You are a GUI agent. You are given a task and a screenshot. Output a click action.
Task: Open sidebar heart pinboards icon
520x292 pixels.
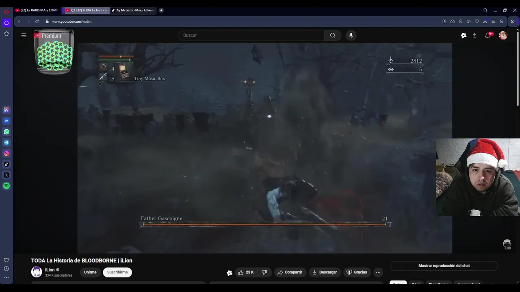tap(6, 260)
